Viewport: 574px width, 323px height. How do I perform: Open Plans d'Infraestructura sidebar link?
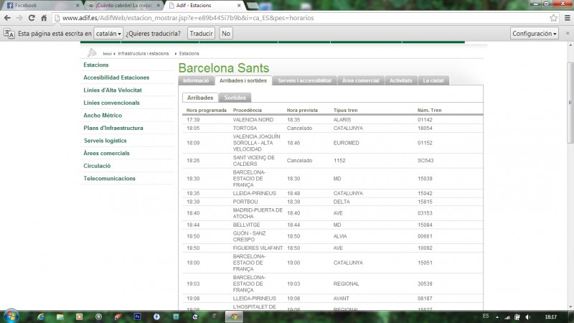click(113, 128)
